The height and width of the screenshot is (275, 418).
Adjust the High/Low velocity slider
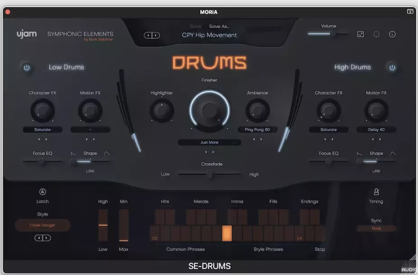click(103, 225)
